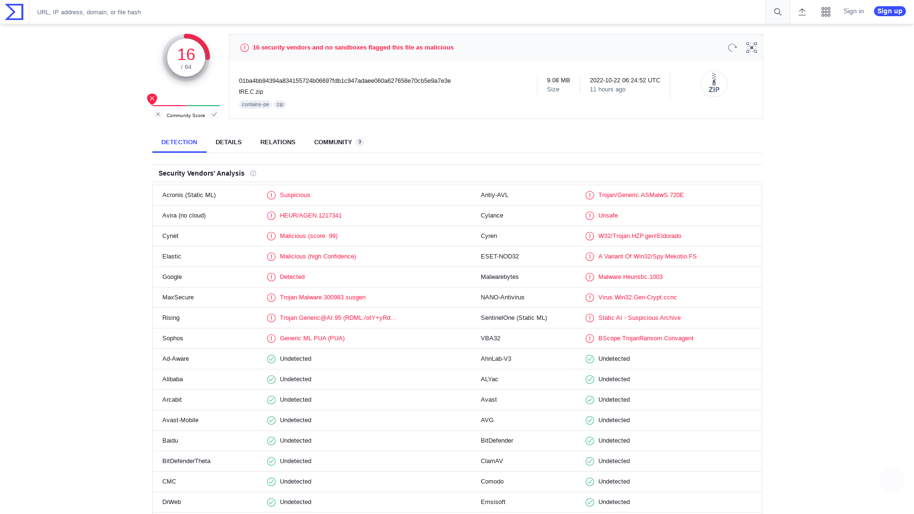The image size is (914, 514).
Task: Open the search icon in top bar
Action: (777, 12)
